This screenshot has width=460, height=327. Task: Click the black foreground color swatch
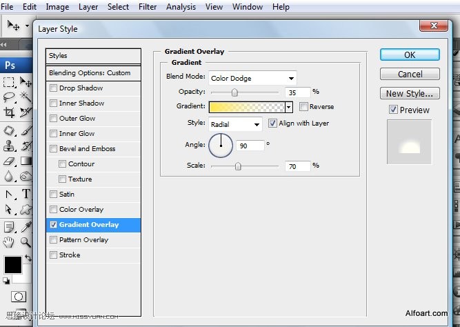click(x=13, y=265)
